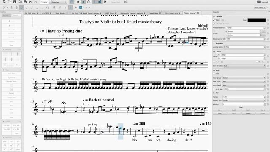Collapse the Element section in Inspector
This screenshot has width=270, height=152.
pos(214,16)
